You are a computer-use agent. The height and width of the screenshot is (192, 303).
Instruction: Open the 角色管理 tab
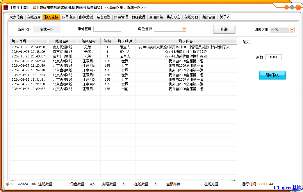click(x=121, y=17)
